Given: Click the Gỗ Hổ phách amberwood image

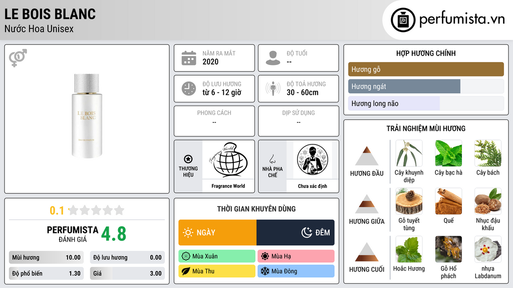Looking at the screenshot, I should [448, 249].
